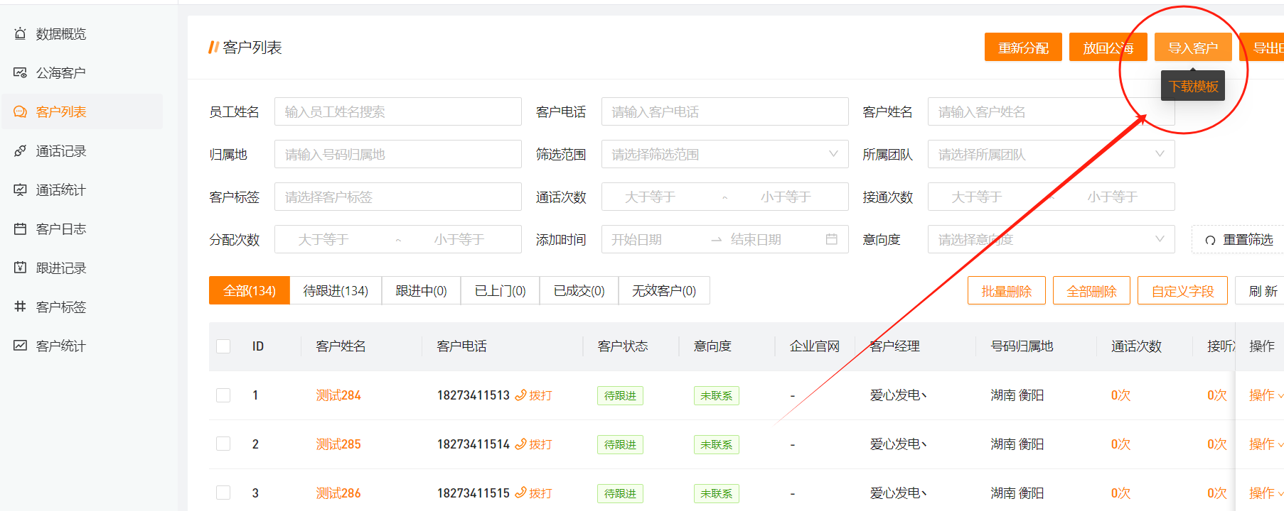The width and height of the screenshot is (1284, 511).
Task: Click the 重置筛选 button
Action: pyautogui.click(x=1239, y=239)
